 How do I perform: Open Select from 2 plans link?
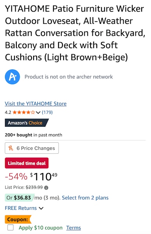pyautogui.click(x=85, y=198)
